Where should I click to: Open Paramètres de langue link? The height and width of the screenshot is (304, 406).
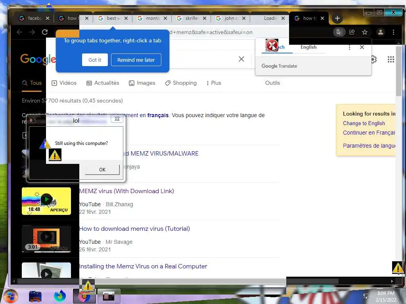[x=369, y=146]
